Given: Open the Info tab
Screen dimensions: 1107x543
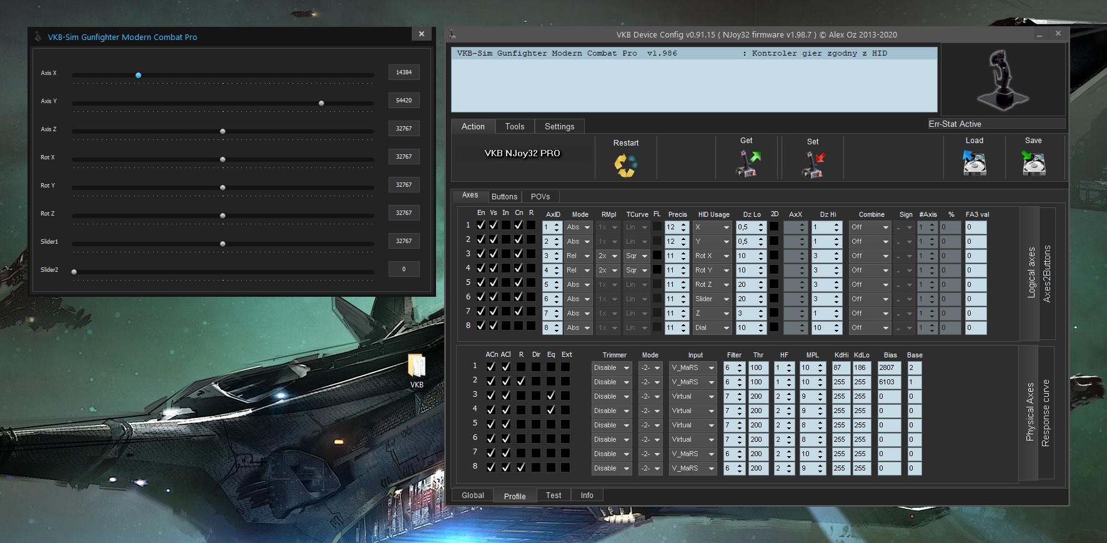Looking at the screenshot, I should 587,496.
